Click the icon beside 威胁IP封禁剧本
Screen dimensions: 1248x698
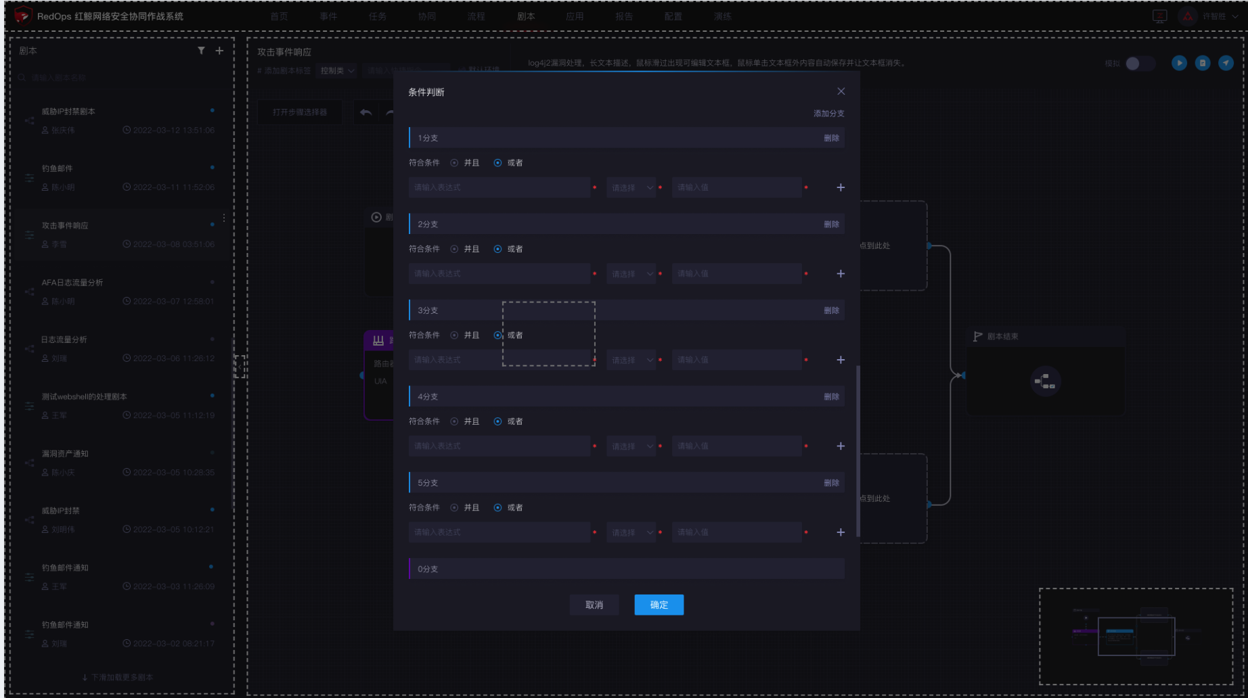coord(30,120)
